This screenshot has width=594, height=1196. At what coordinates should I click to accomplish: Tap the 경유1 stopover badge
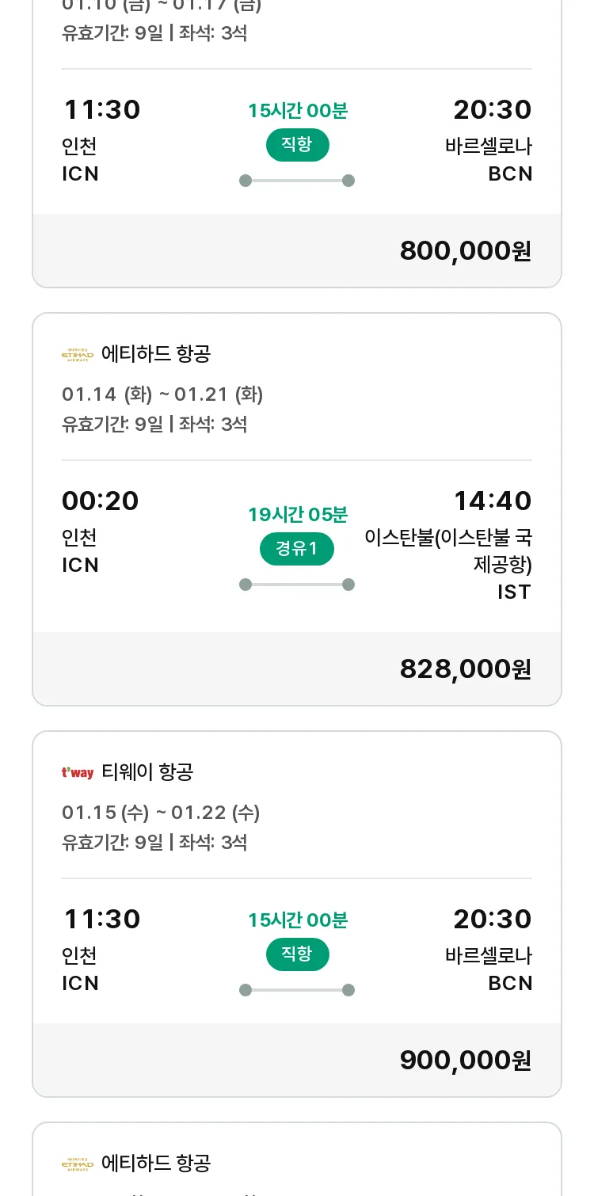point(297,549)
